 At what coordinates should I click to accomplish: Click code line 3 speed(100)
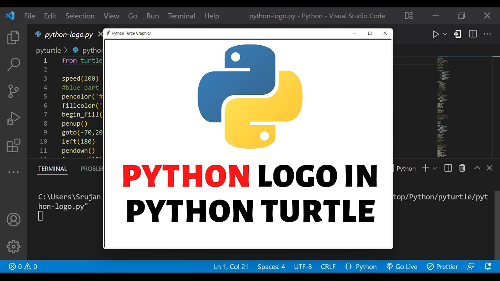80,78
